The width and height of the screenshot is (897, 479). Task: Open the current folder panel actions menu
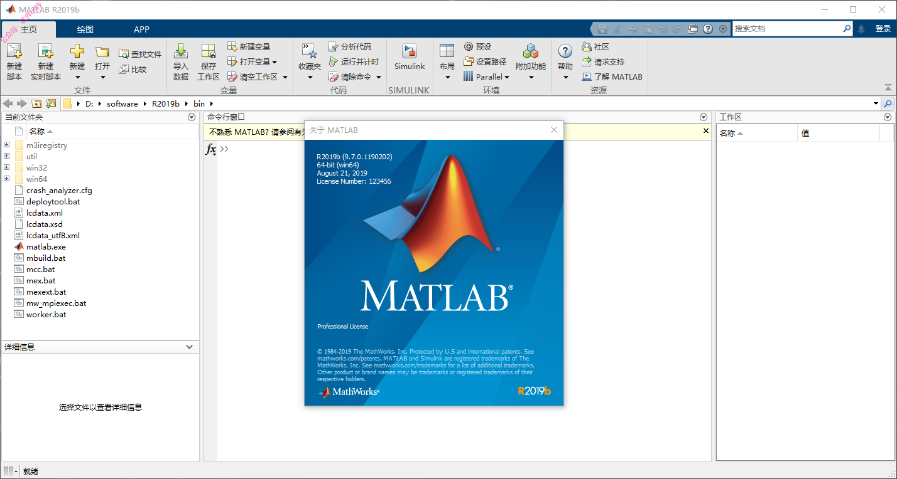tap(192, 117)
